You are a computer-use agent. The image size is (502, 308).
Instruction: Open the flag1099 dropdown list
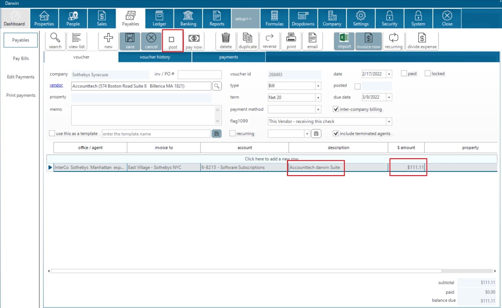[389, 121]
